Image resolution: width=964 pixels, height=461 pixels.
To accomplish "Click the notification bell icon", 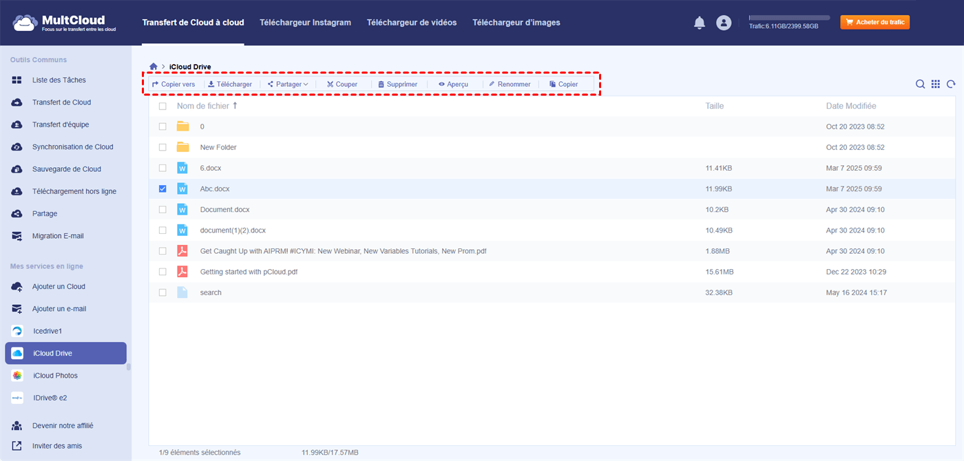I will point(700,23).
